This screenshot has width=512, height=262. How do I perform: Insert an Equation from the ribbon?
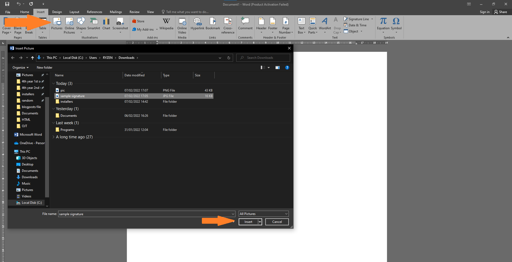383,23
